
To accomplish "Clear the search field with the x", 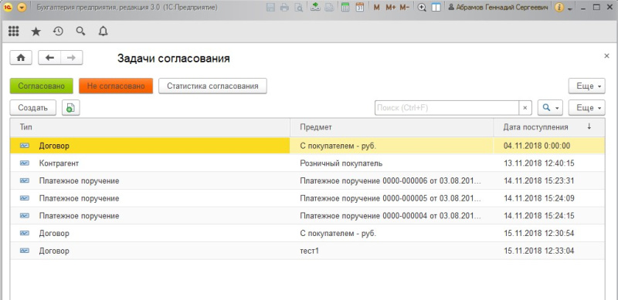I will 525,107.
